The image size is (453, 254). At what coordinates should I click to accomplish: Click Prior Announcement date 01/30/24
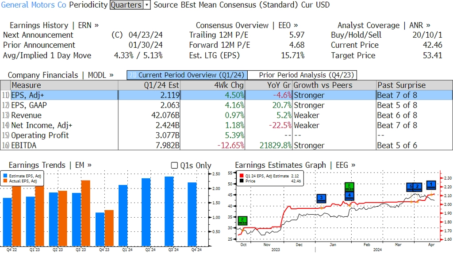(146, 45)
